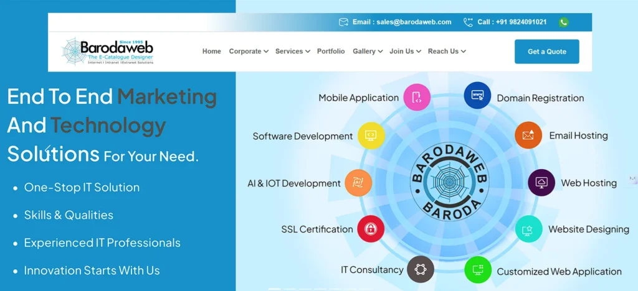
Task: Click the blue Domain Registration www icon
Action: pyautogui.click(x=477, y=95)
